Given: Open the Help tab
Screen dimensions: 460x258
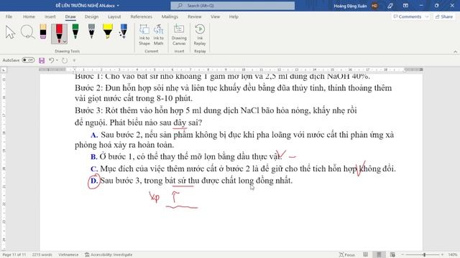Looking at the screenshot, I should click(x=234, y=16).
